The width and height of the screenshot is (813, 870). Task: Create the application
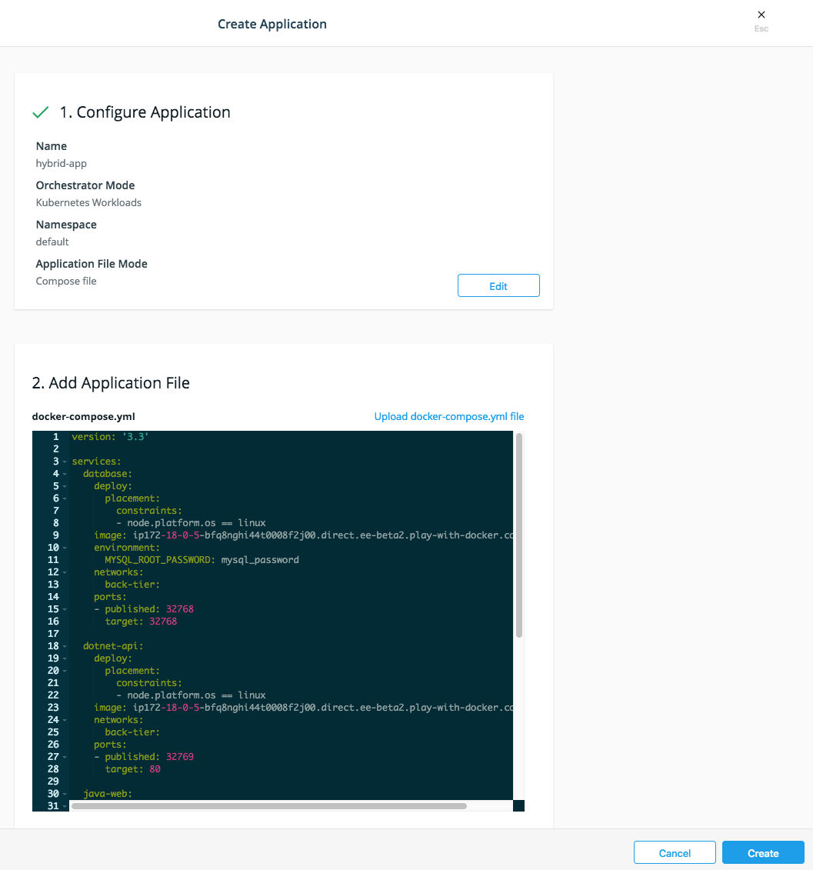point(763,853)
